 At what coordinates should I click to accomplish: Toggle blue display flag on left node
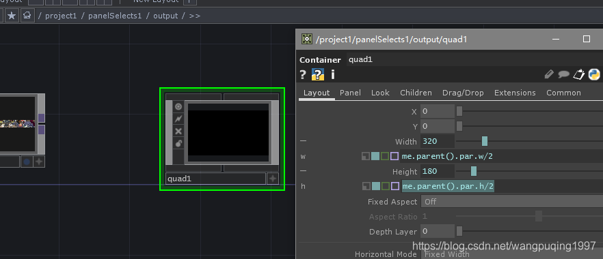point(27,162)
